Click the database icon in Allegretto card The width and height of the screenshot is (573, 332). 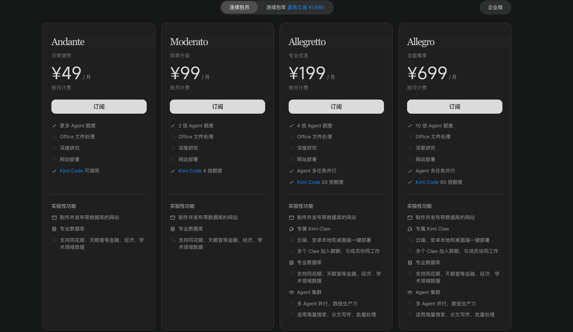click(x=291, y=263)
